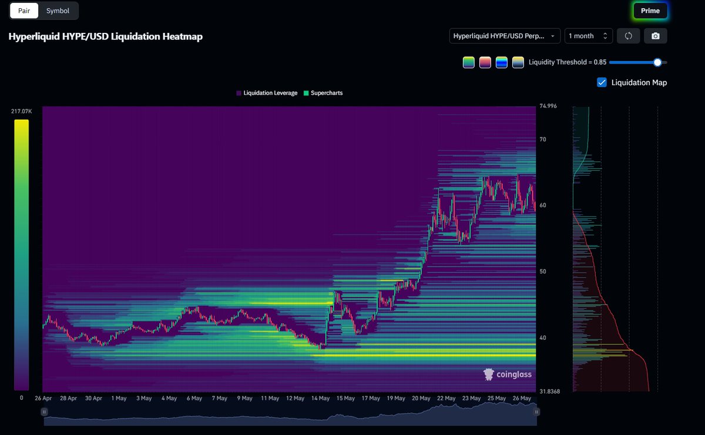Click the camera screenshot icon
Image resolution: width=705 pixels, height=435 pixels.
656,36
